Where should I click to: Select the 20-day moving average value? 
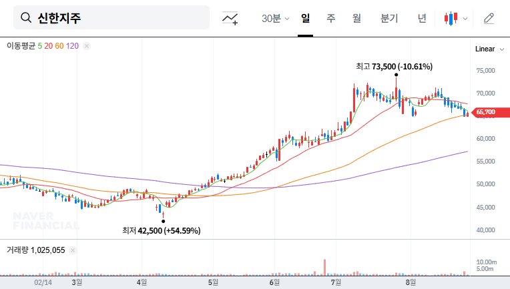click(x=49, y=46)
